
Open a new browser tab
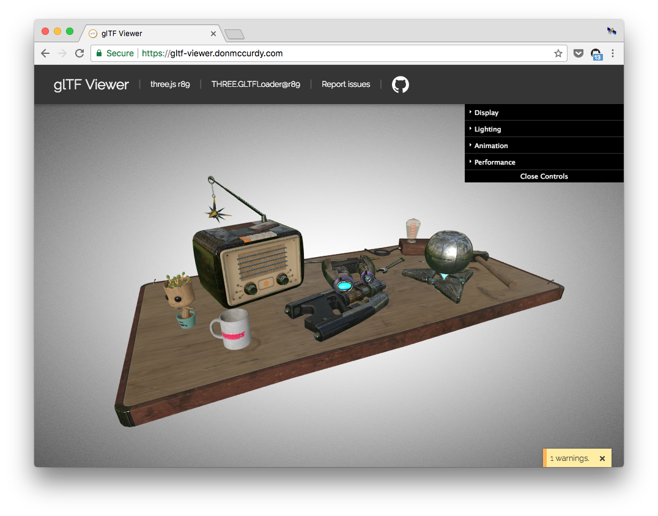(x=234, y=34)
